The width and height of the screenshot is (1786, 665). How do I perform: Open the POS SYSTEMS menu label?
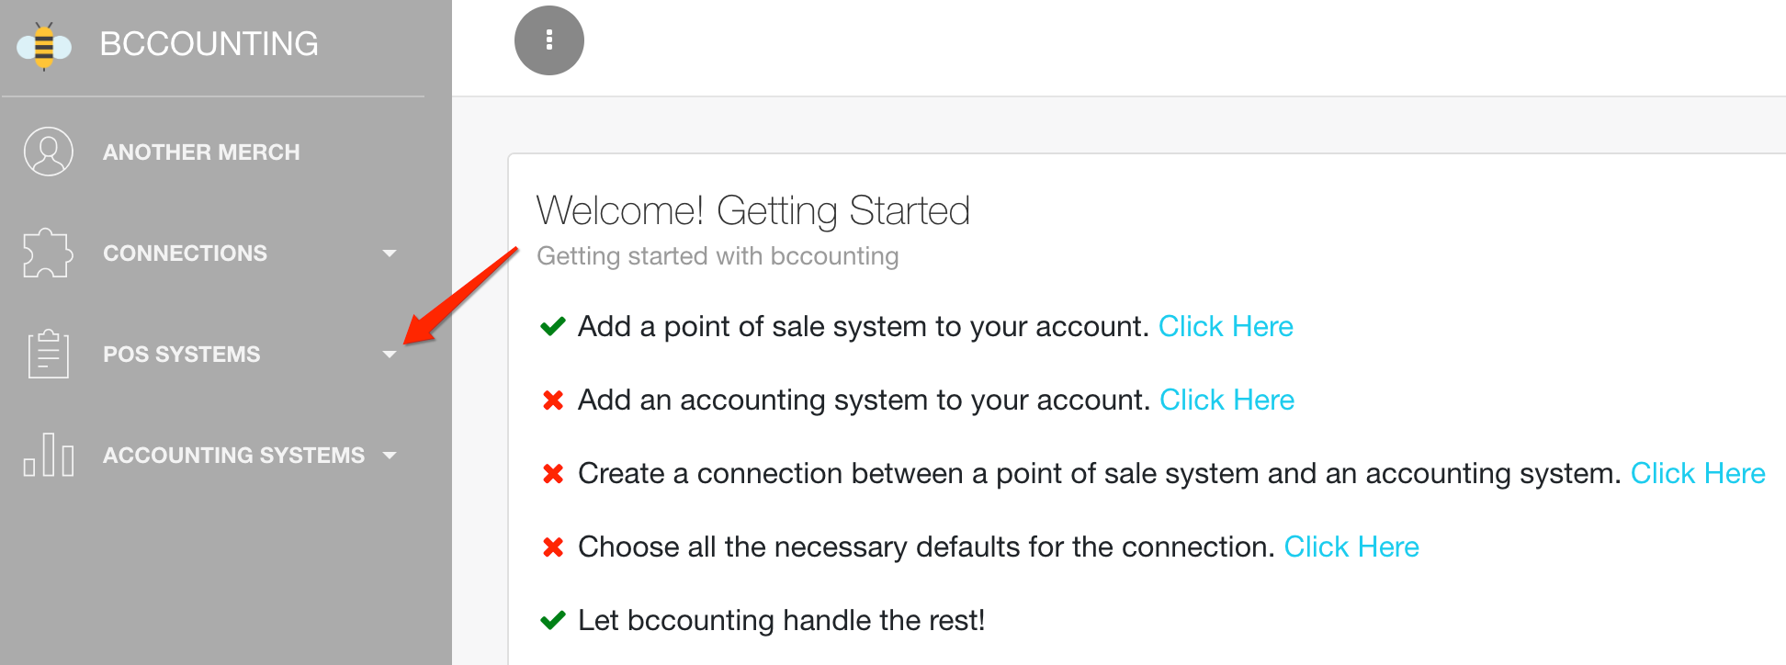tap(182, 355)
